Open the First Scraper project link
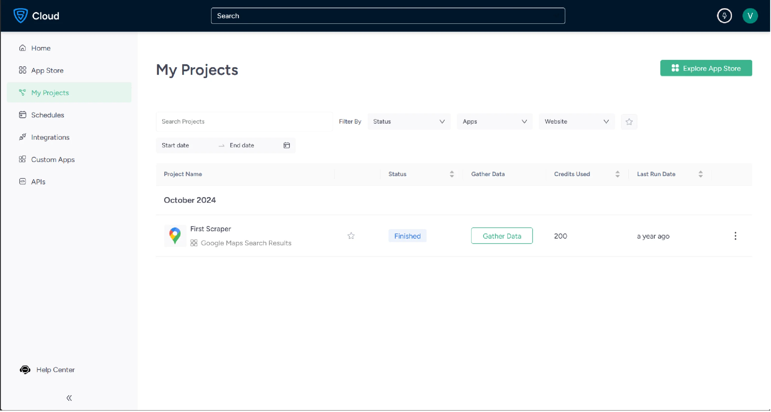The image size is (771, 412). (x=211, y=229)
